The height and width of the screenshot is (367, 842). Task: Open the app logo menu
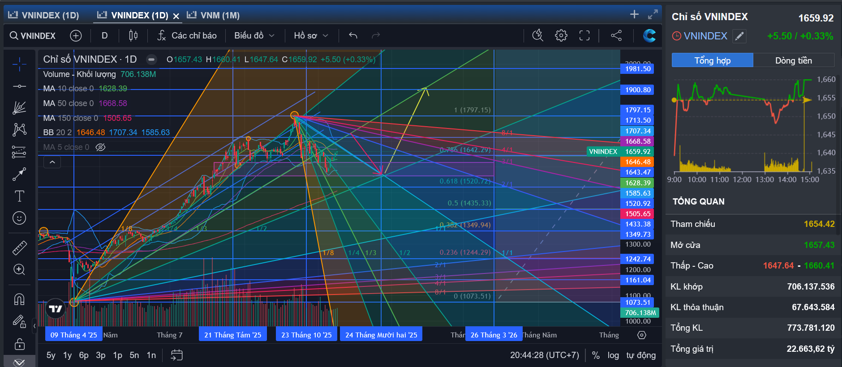tap(649, 36)
